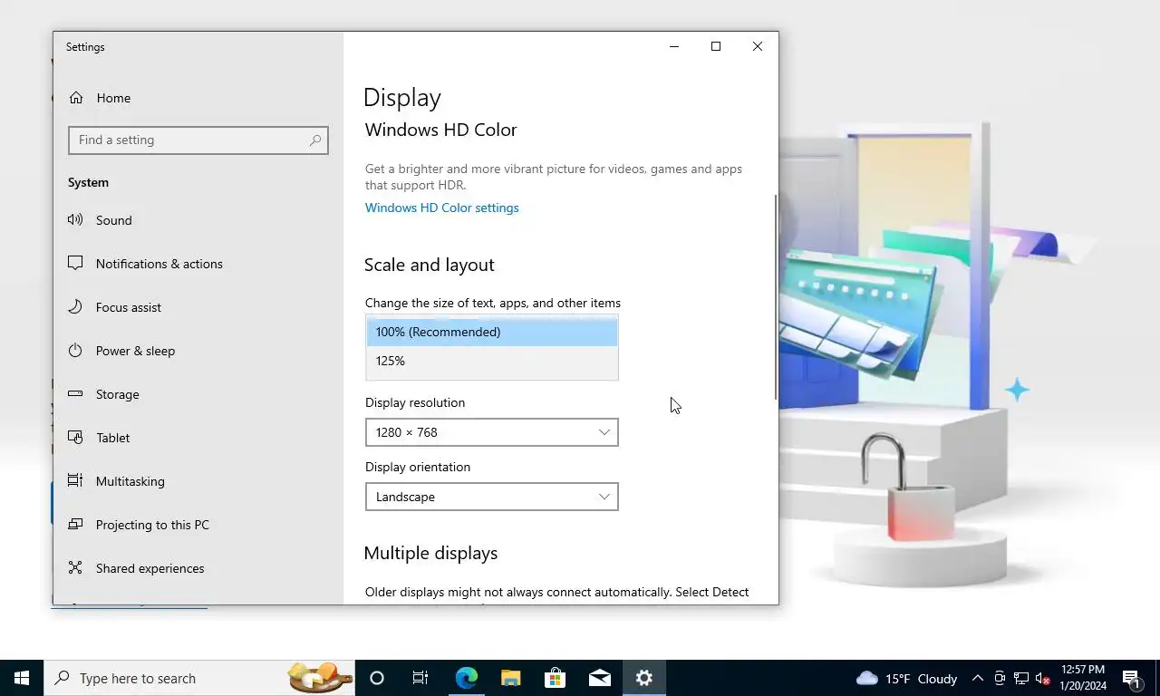
Task: Close the Settings window
Action: (x=758, y=46)
